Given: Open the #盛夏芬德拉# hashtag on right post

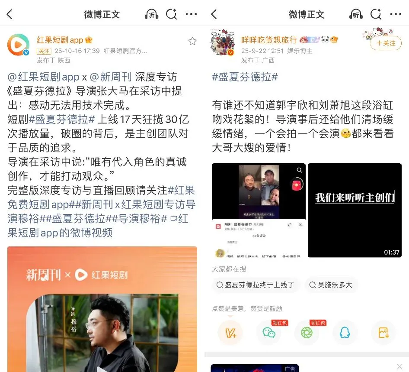Looking at the screenshot, I should tap(245, 77).
